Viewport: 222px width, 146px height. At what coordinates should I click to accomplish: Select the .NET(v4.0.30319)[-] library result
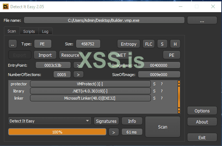(90, 91)
